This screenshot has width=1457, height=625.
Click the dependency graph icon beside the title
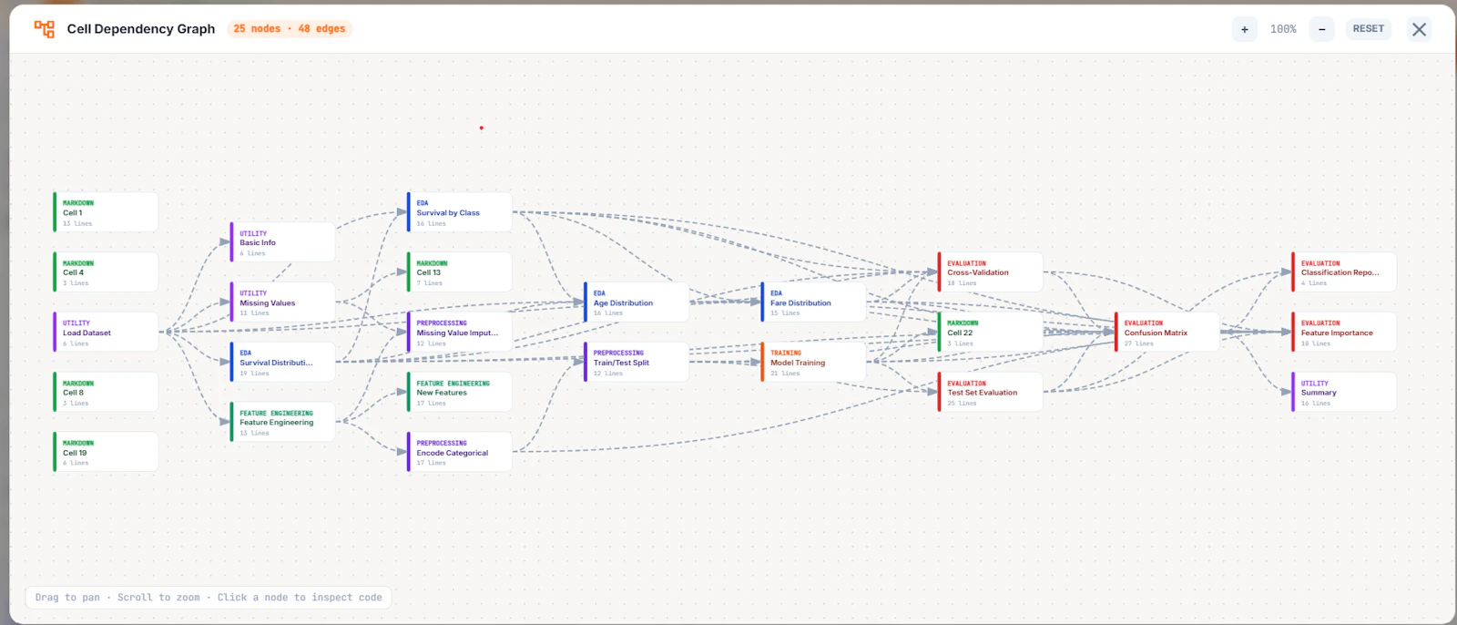pos(44,29)
